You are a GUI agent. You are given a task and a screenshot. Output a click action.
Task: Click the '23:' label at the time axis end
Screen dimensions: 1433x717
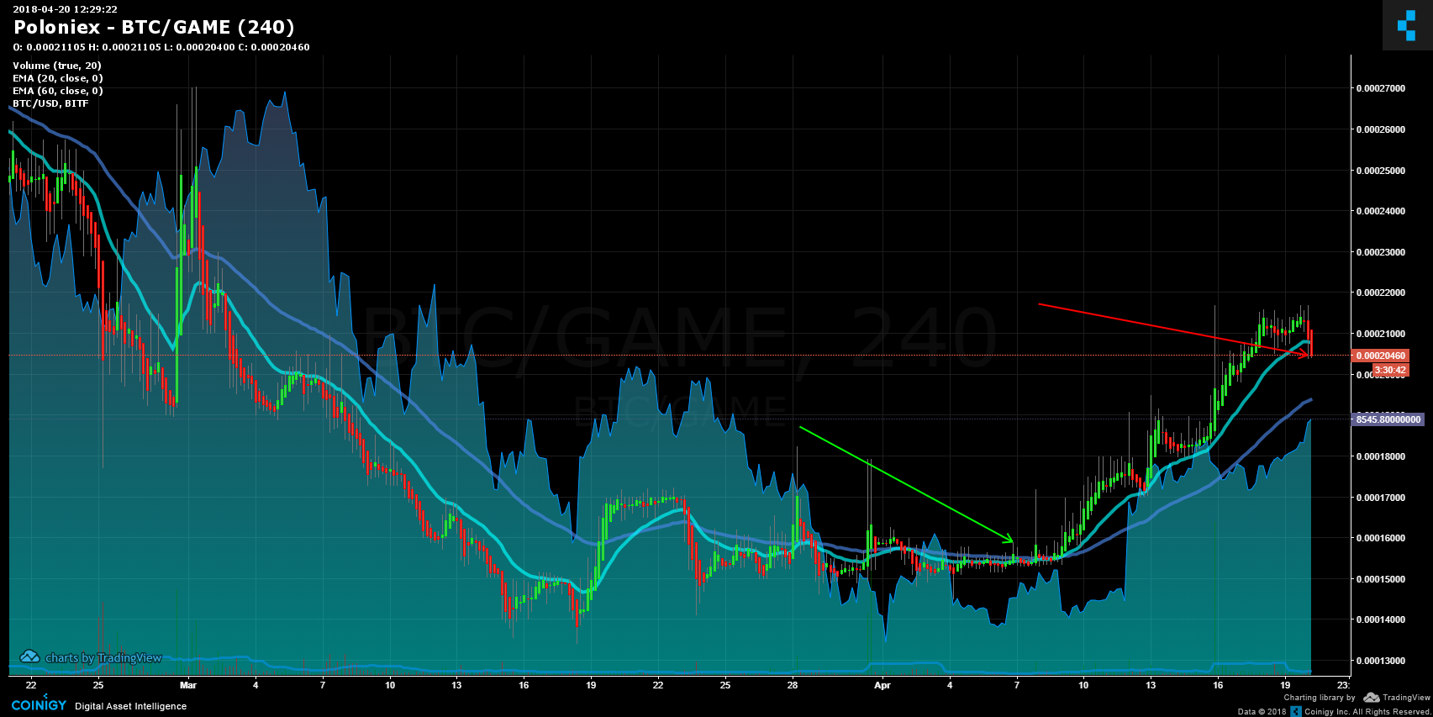pyautogui.click(x=1343, y=685)
